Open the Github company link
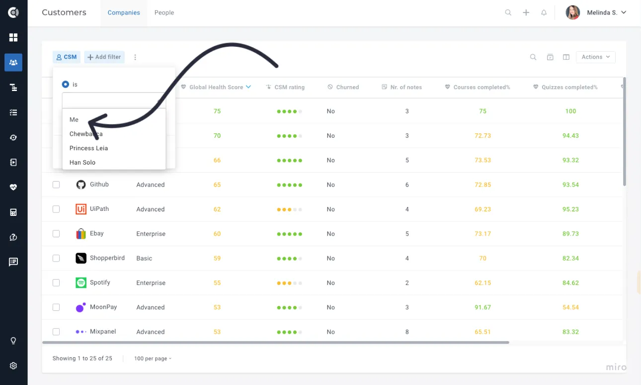641x385 pixels. [x=99, y=185]
